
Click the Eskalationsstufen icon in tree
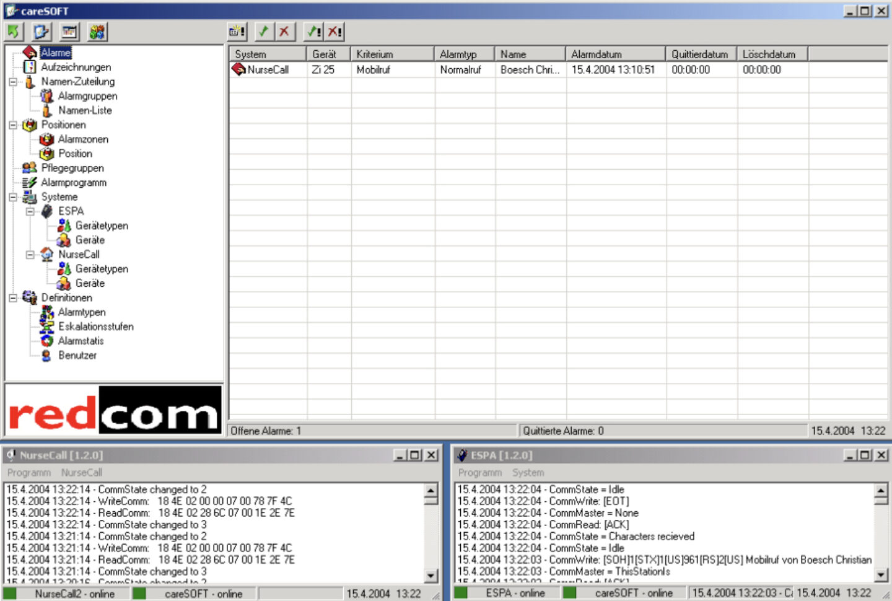[x=46, y=327]
